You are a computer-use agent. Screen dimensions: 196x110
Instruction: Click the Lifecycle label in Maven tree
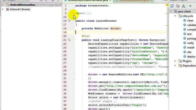188,16
